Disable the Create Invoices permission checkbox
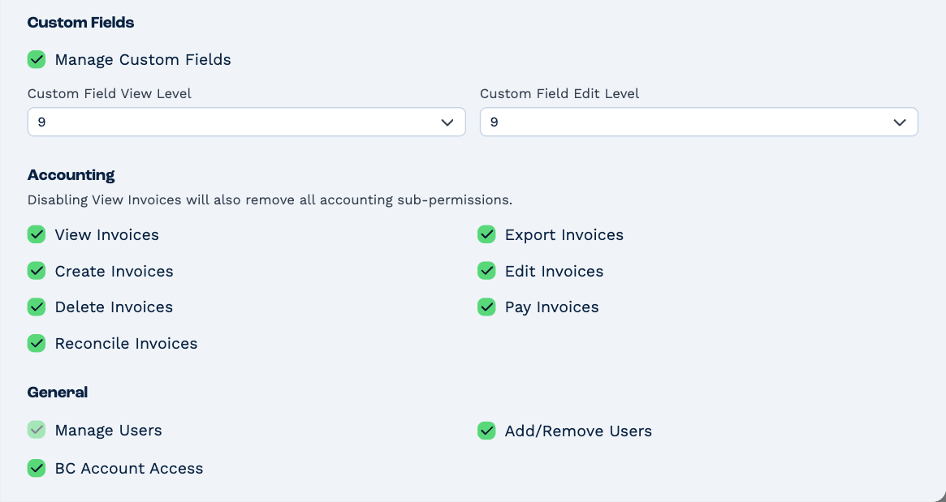The width and height of the screenshot is (946, 502). (37, 271)
